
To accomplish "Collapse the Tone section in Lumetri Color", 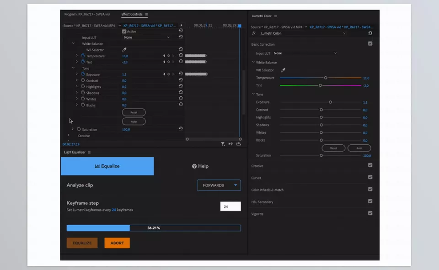I will tap(253, 94).
